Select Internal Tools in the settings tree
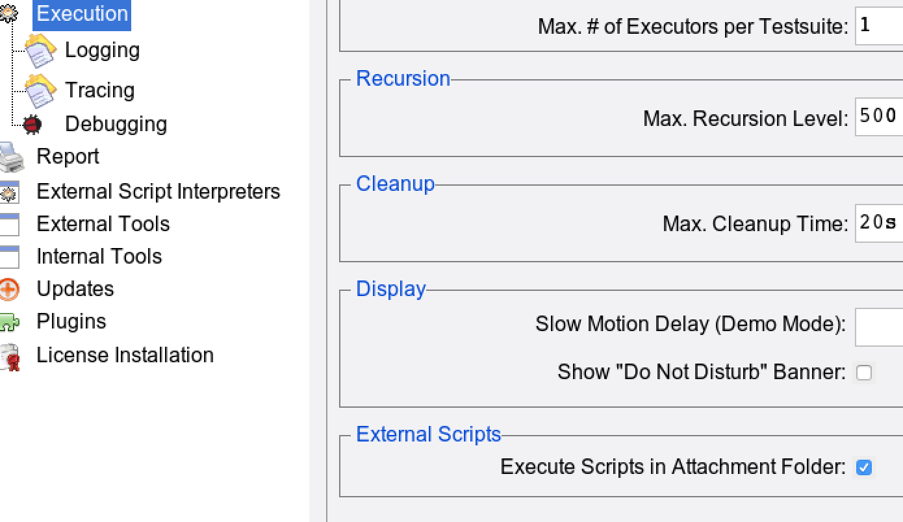903x522 pixels. pyautogui.click(x=99, y=256)
